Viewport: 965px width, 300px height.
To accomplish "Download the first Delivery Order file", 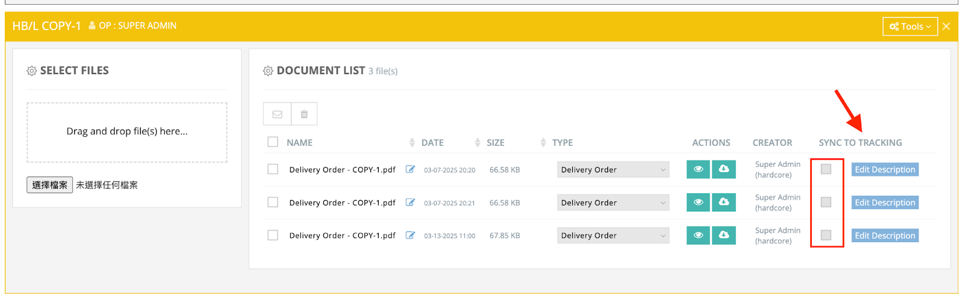I will 724,169.
